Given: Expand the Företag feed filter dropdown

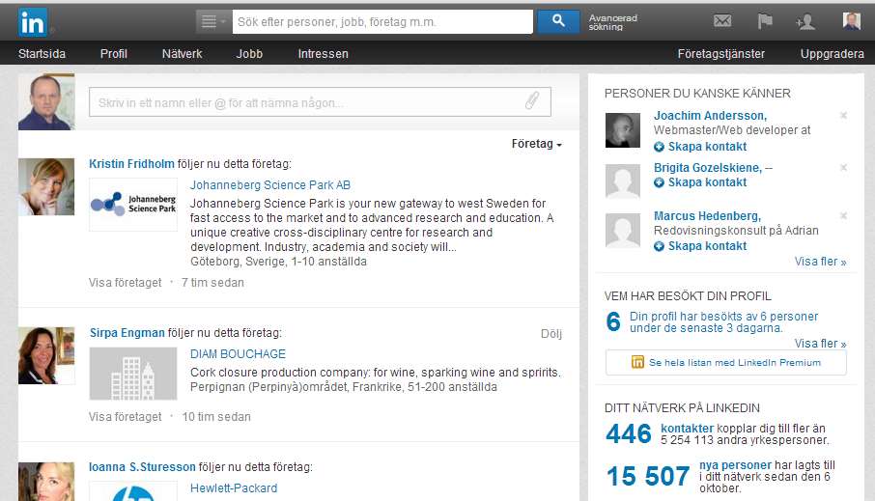Looking at the screenshot, I should pos(536,144).
